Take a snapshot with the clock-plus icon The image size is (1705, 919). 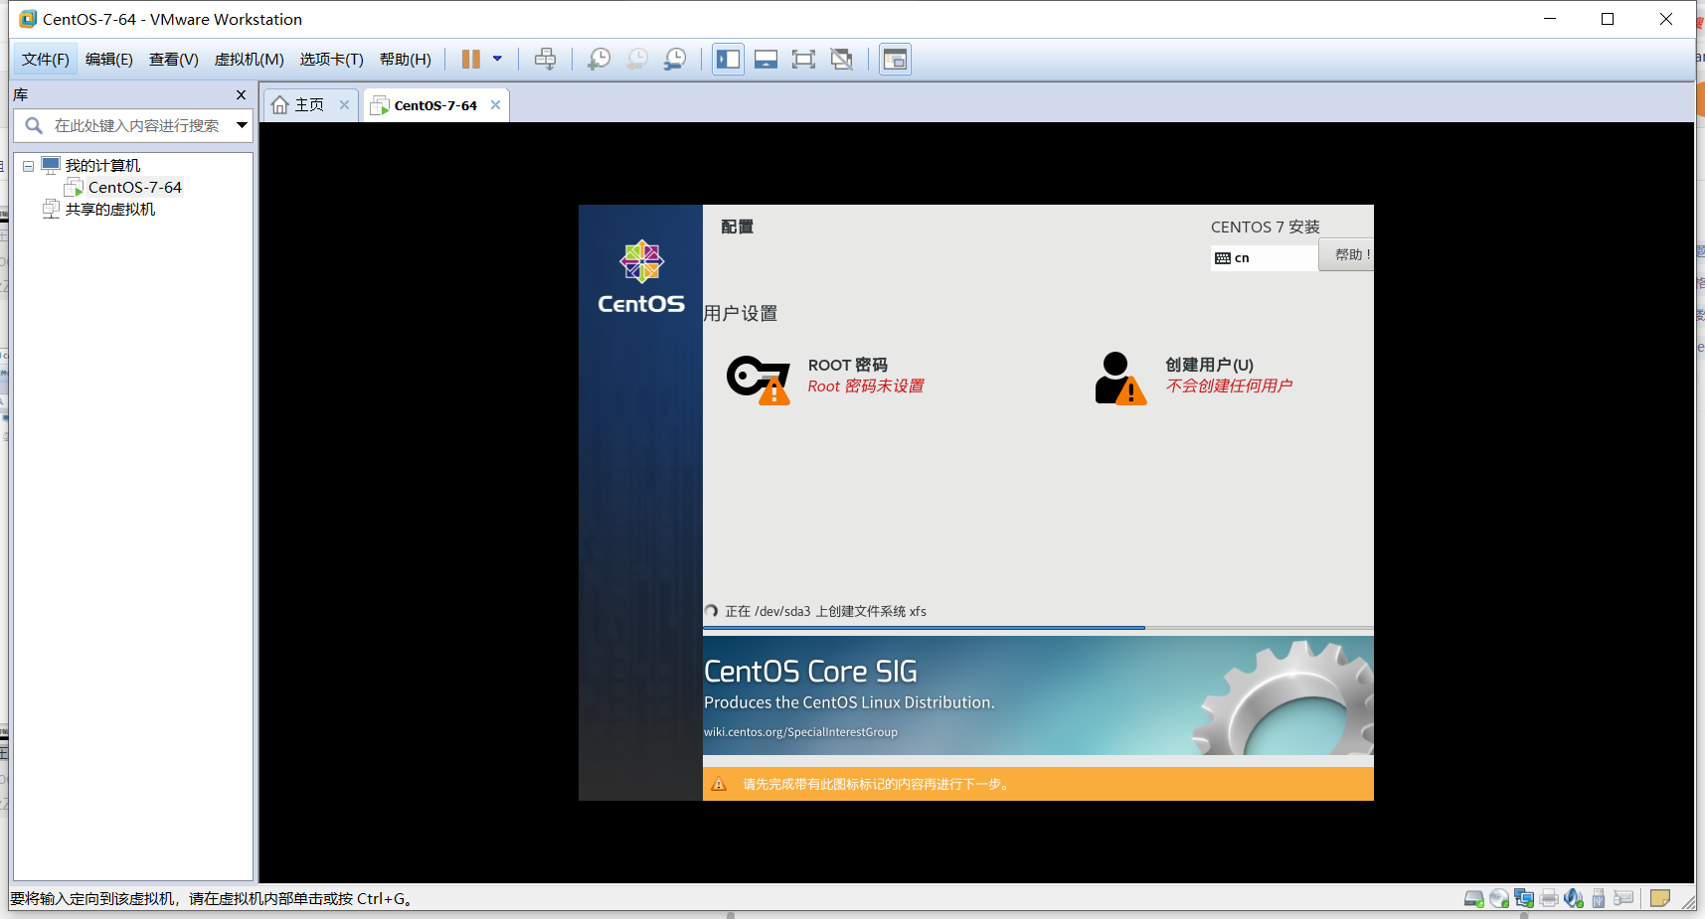pos(598,60)
